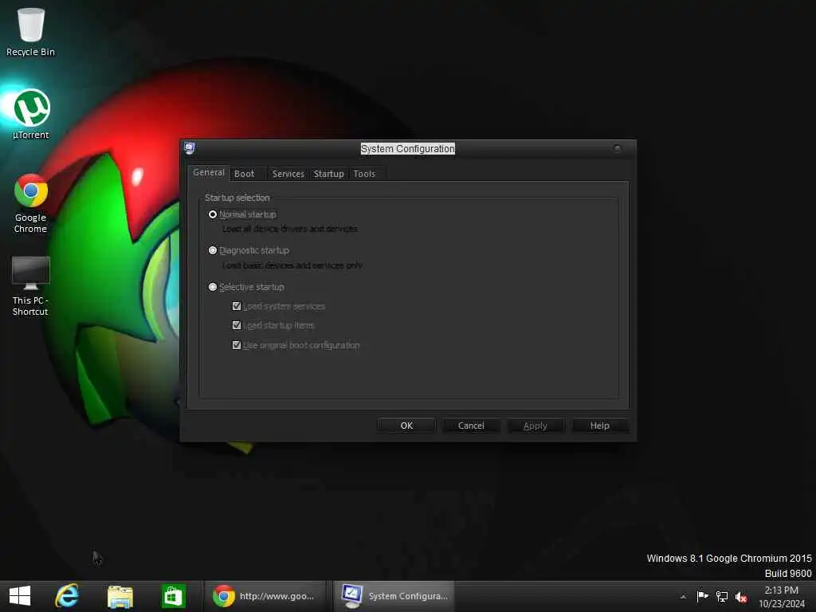Close the System Configuration dialog
This screenshot has height=612, width=816.
tap(618, 148)
